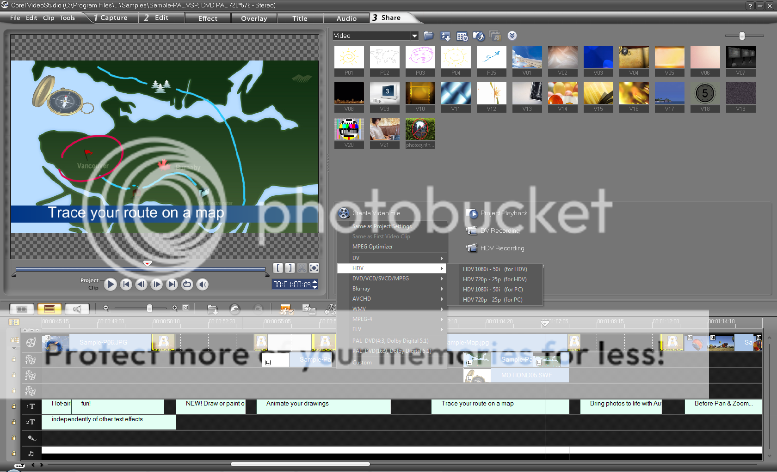Open the Sound Mixer view
This screenshot has width=777, height=472.
coord(77,309)
